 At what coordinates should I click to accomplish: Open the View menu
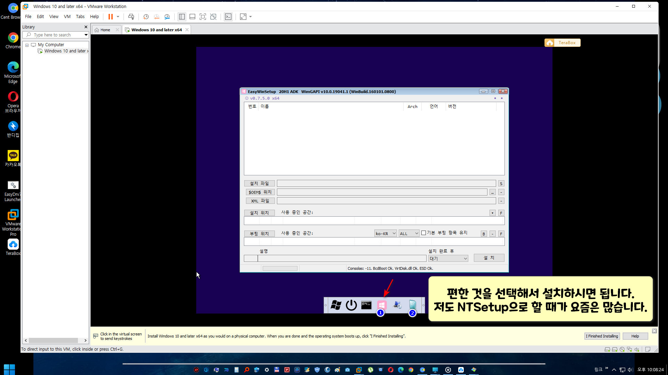(x=54, y=17)
